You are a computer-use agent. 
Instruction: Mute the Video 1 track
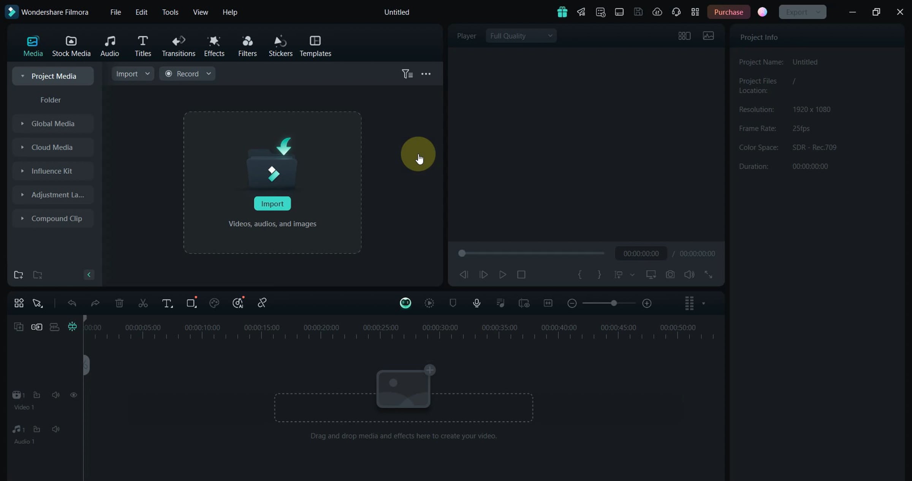point(55,395)
